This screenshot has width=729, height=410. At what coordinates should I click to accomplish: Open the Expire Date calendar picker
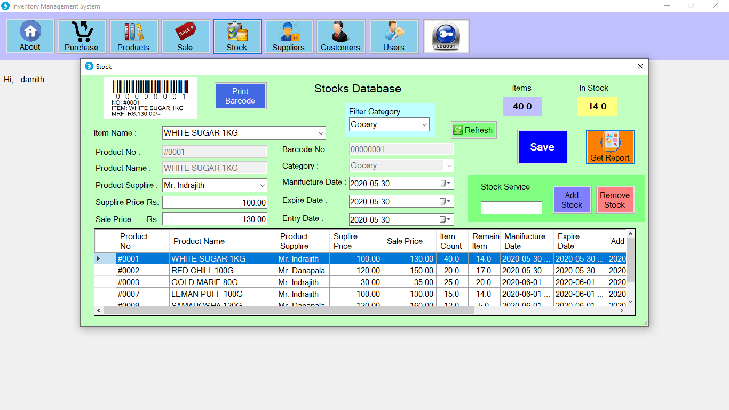pyautogui.click(x=447, y=201)
